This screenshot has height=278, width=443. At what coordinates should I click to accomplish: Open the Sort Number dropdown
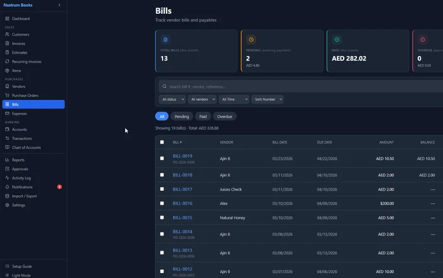click(x=267, y=99)
